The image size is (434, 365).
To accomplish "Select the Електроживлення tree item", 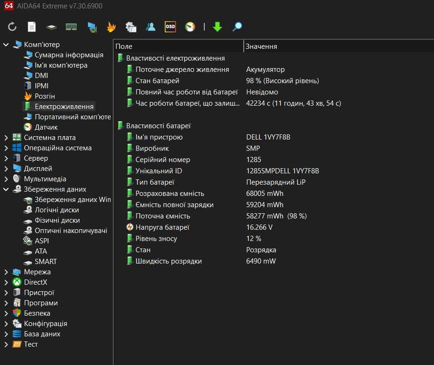I will tap(64, 107).
